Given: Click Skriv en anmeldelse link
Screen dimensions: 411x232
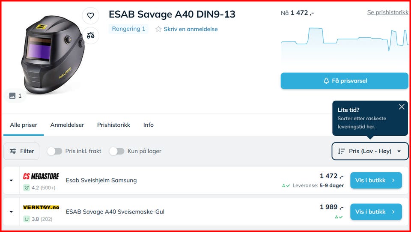Looking at the screenshot, I should pyautogui.click(x=191, y=29).
